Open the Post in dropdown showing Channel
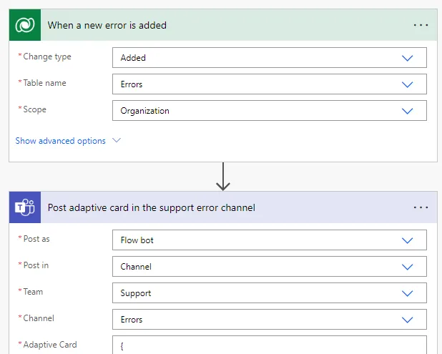Viewport: 442px width, 354px height. coord(270,267)
